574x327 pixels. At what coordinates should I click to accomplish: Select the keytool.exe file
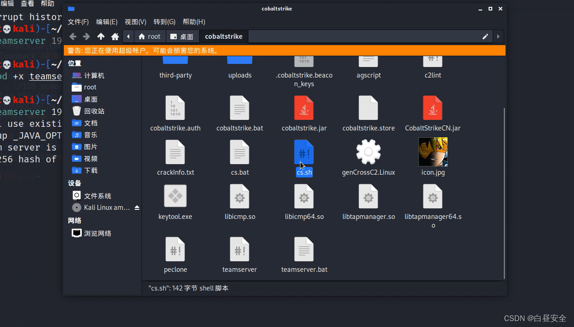(x=175, y=202)
